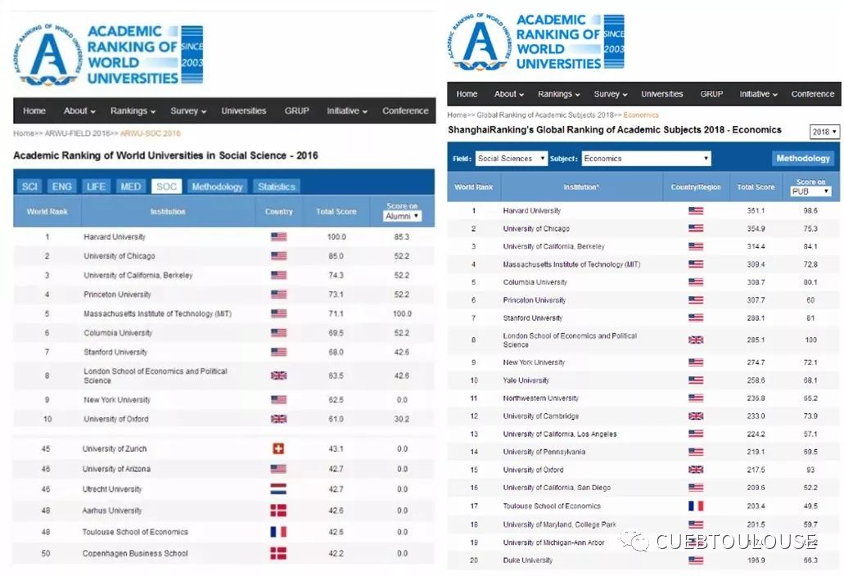Select the SOC tab
844x576 pixels.
tap(166, 187)
